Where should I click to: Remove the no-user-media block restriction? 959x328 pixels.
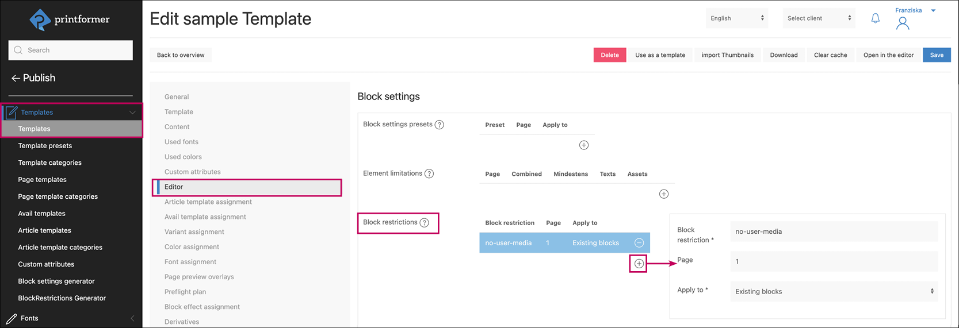pyautogui.click(x=639, y=243)
